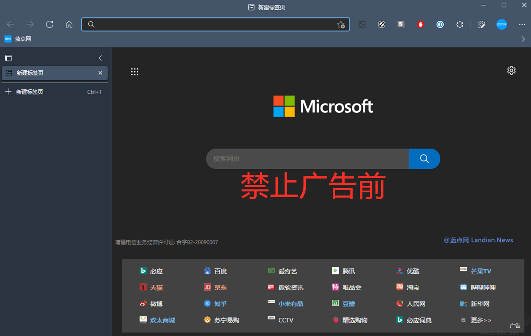The height and width of the screenshot is (336, 531).
Task: Click the S-key extension icon
Action: [401, 24]
